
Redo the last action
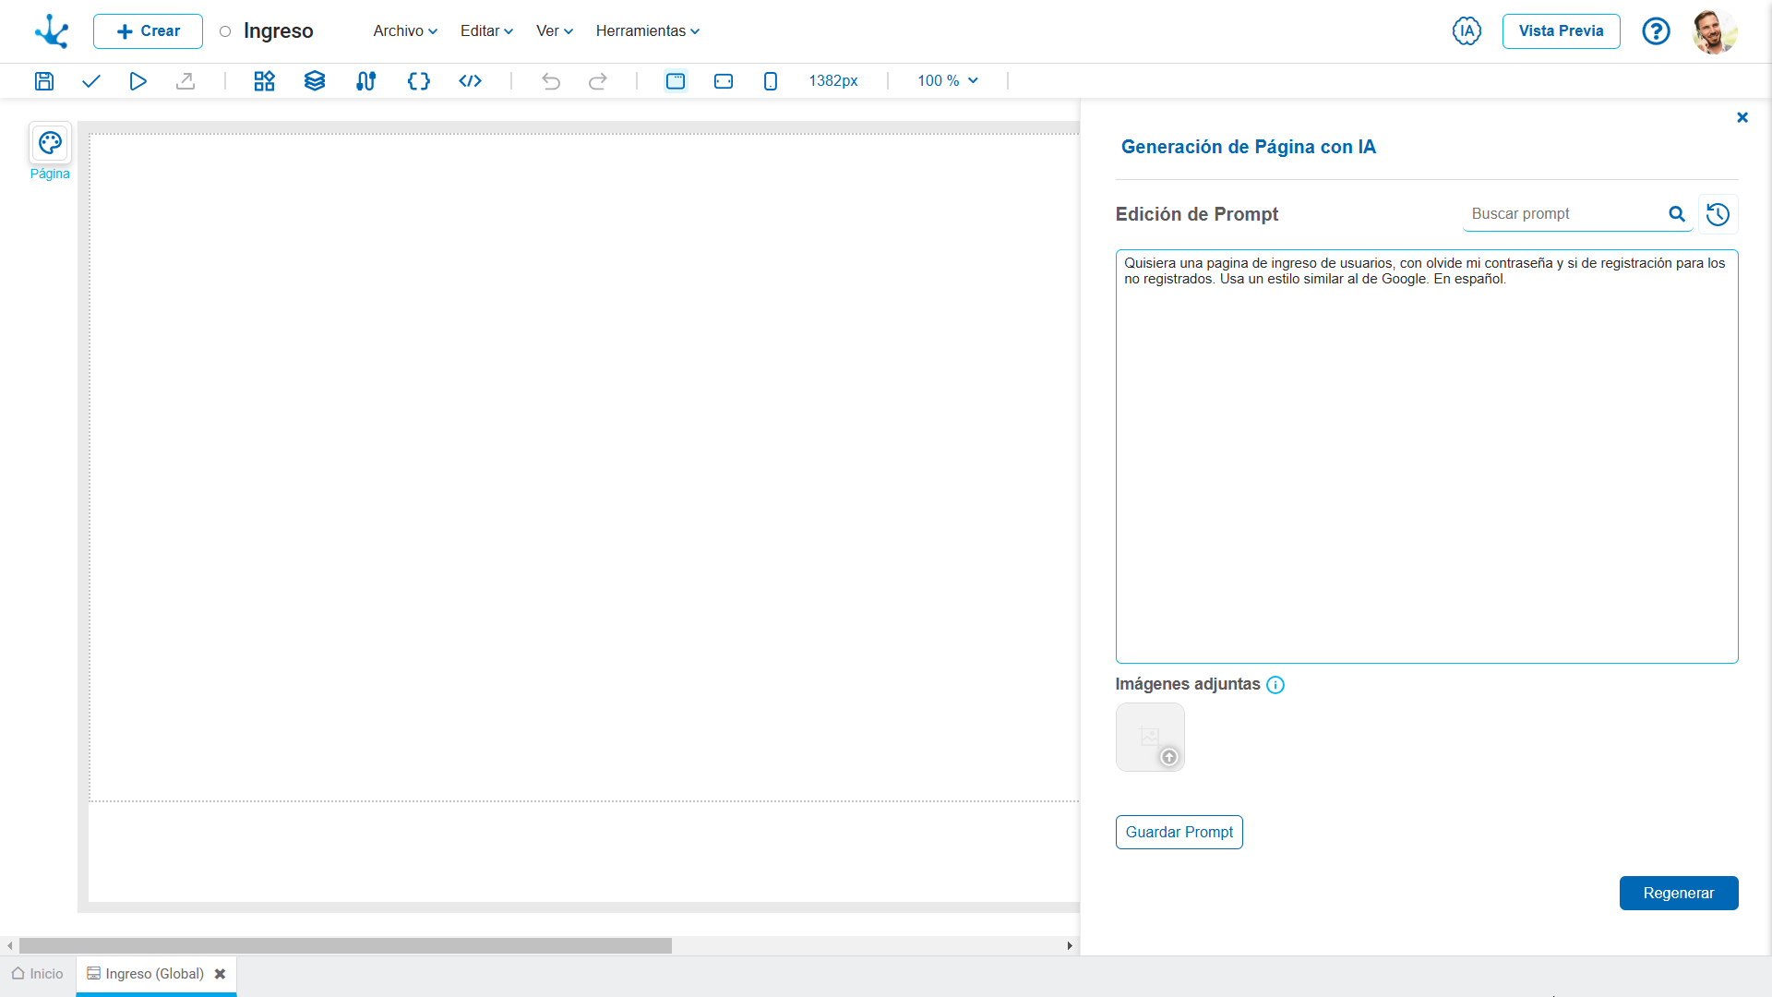coord(598,81)
